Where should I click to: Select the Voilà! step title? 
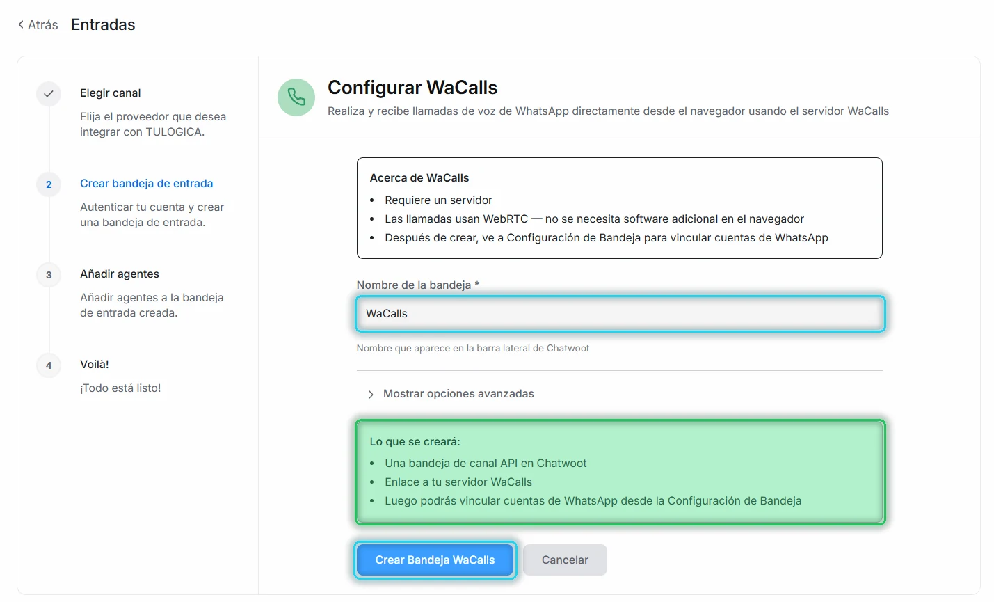coord(95,365)
